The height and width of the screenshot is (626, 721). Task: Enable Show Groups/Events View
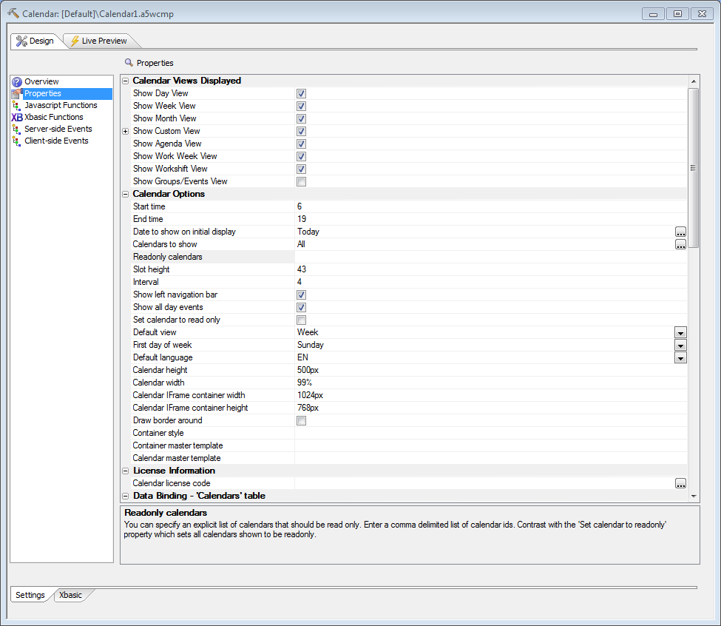(301, 182)
